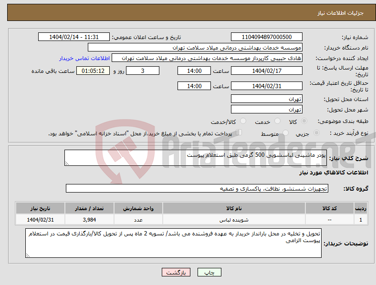
Task: Click the شوینده لباس table cell
Action: (234, 220)
